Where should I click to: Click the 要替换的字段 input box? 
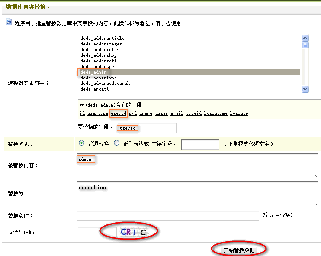147,128
